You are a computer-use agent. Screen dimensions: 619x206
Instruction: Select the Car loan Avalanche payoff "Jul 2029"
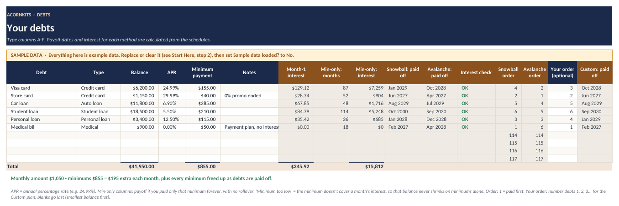coord(439,104)
